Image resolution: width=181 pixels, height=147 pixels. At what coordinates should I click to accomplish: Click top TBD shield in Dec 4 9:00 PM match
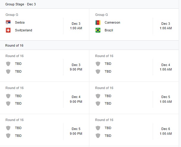(x=8, y=96)
